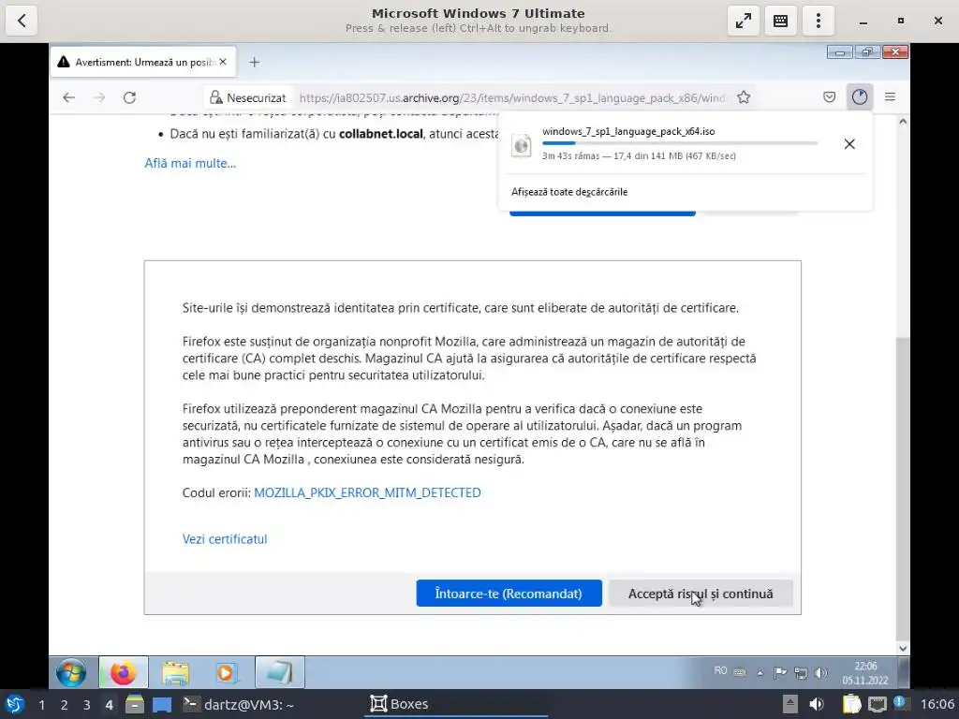The image size is (959, 719).
Task: Click the host blue desktop panel icon
Action: point(162,704)
